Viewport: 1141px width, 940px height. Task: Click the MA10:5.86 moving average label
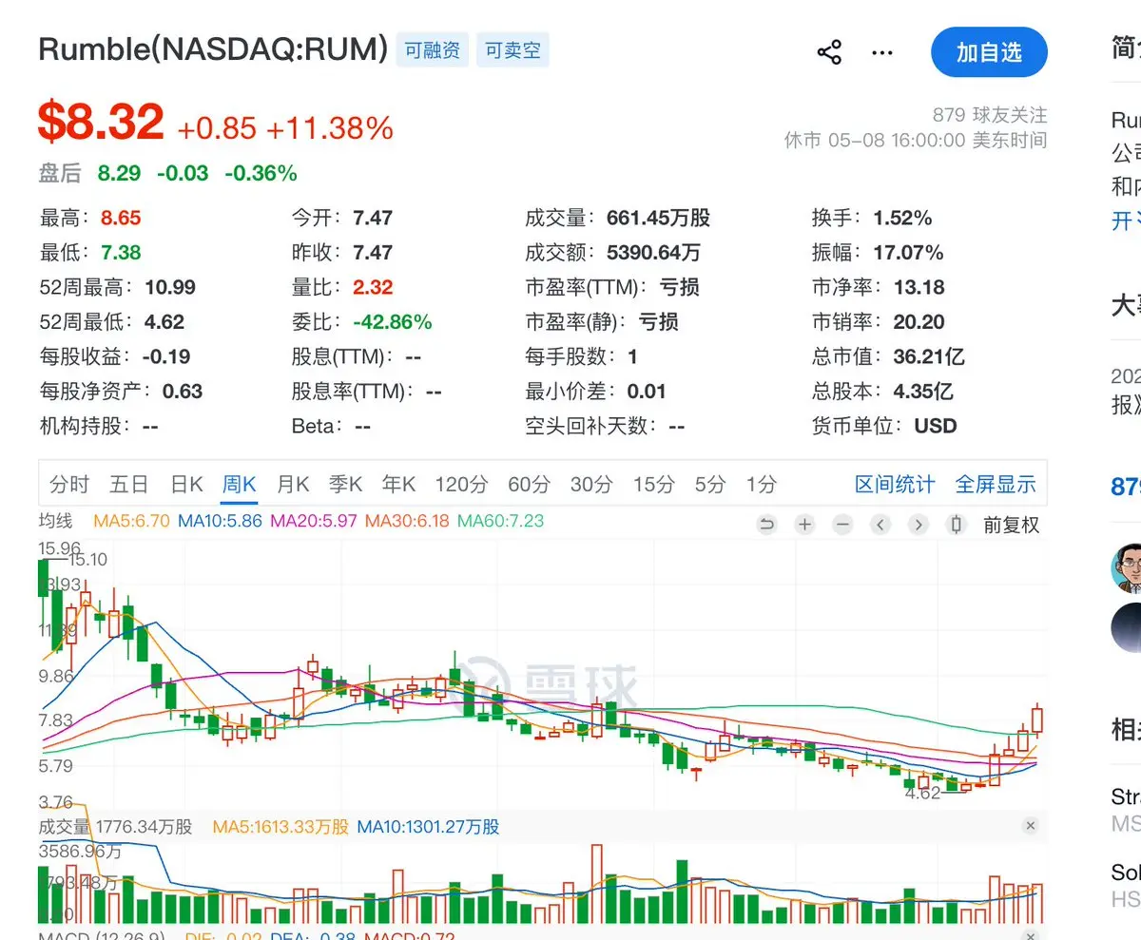220,521
